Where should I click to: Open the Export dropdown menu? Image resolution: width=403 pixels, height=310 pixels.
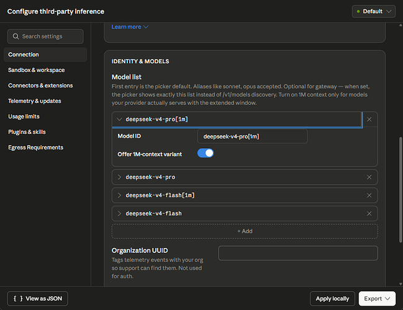click(377, 298)
